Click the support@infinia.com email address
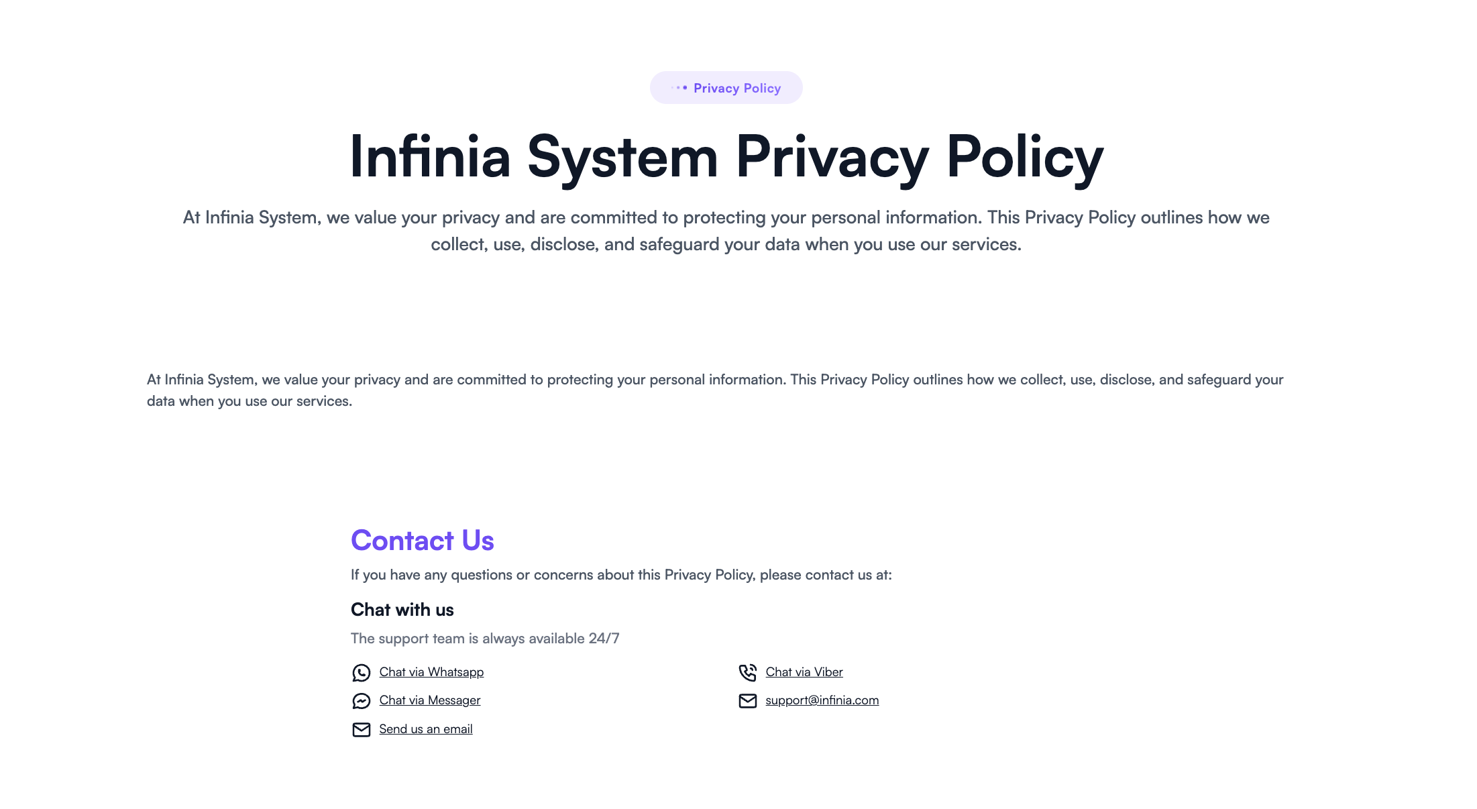Image resolution: width=1477 pixels, height=809 pixels. tap(822, 700)
